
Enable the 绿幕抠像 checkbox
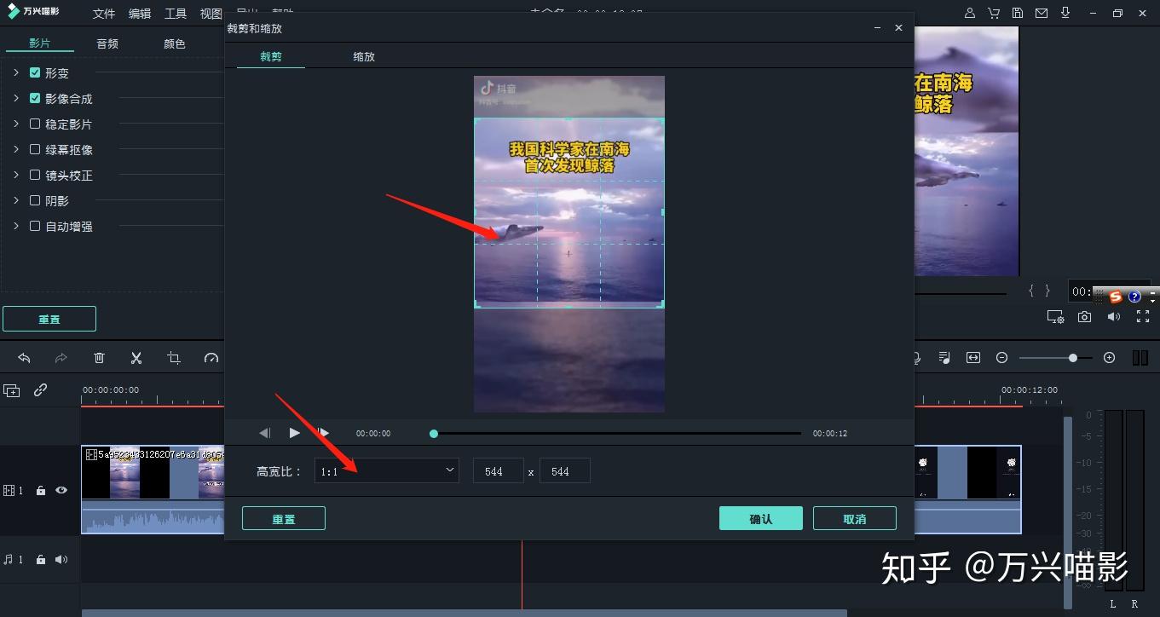35,149
